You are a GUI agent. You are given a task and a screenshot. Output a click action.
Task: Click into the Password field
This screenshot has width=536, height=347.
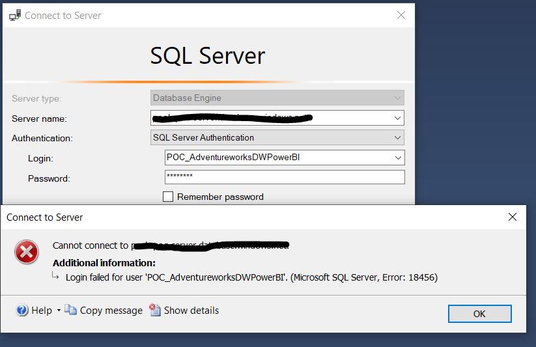285,177
